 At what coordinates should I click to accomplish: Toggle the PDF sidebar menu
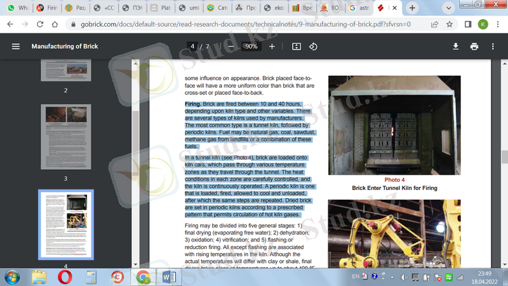pyautogui.click(x=16, y=46)
